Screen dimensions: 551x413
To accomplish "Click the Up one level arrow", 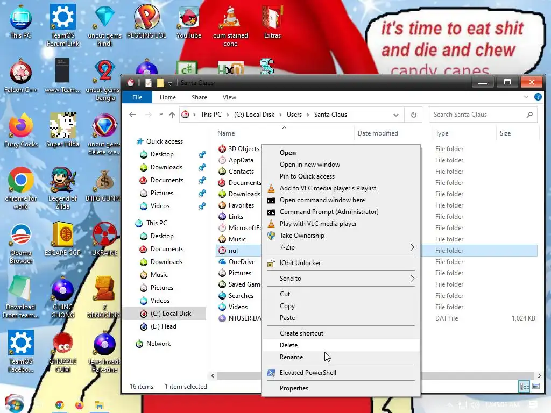I will coord(172,115).
